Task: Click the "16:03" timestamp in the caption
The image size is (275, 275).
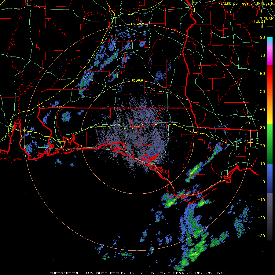Action: 221,273
